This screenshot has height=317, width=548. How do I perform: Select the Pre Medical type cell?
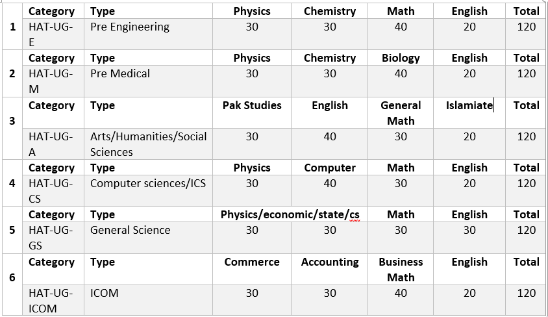[x=120, y=73]
